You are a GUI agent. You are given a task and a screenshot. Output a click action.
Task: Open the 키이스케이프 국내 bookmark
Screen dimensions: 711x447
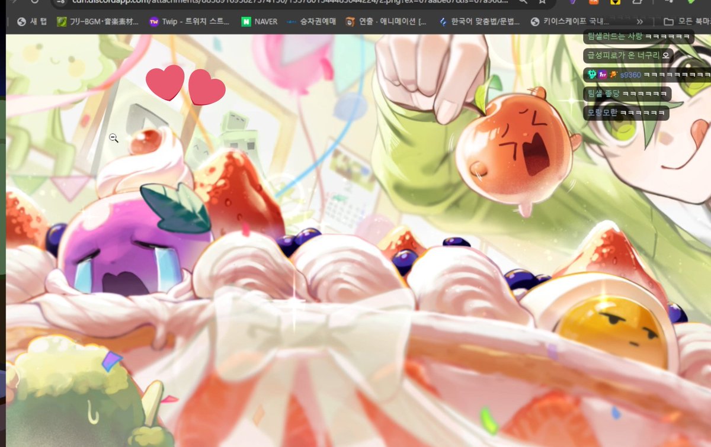(571, 21)
